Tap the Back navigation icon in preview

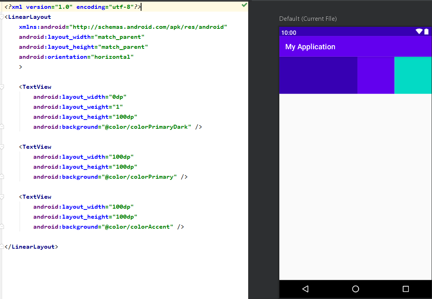[x=305, y=289]
